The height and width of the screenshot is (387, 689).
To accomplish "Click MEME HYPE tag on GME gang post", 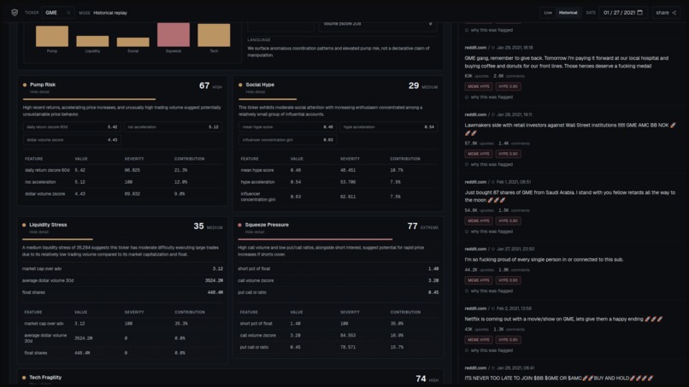I will pyautogui.click(x=479, y=86).
